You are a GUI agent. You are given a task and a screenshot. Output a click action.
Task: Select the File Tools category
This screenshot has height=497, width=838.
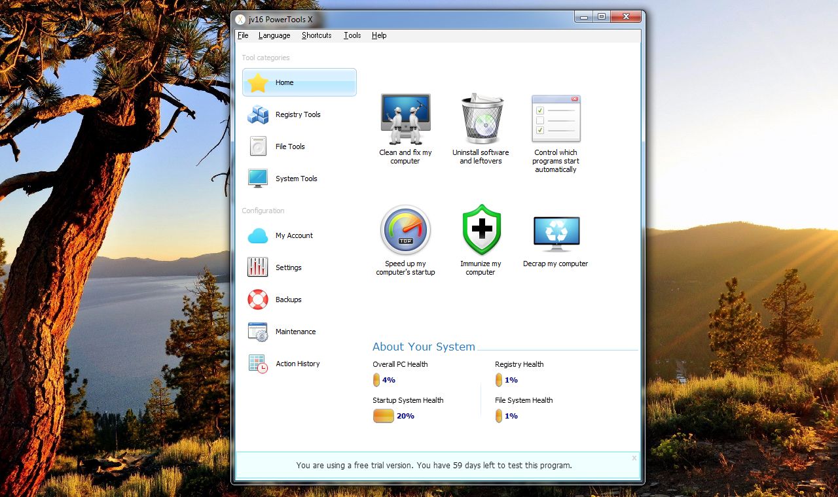tap(289, 146)
